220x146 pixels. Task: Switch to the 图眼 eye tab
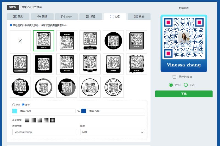[x=42, y=16]
